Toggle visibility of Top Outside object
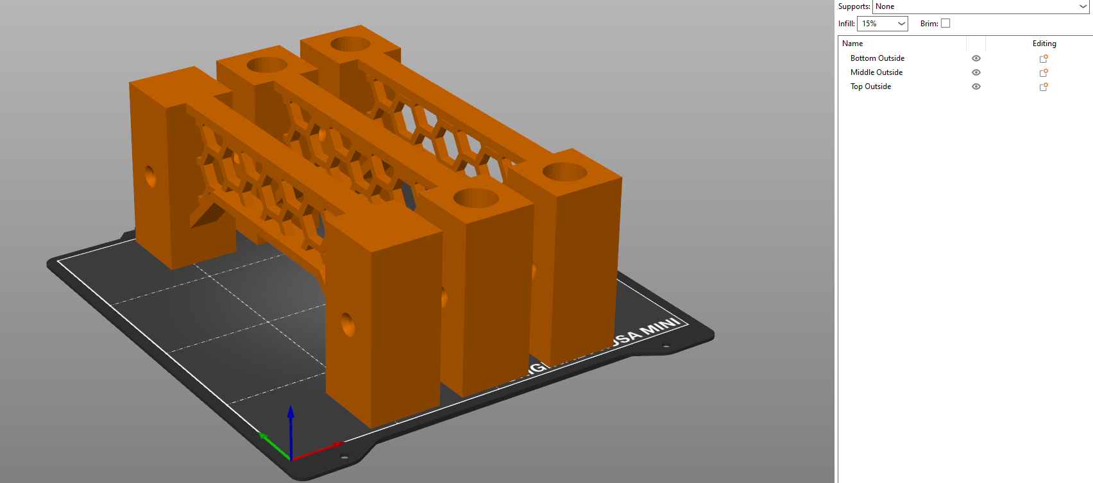Screen dimensions: 1093x483 pyautogui.click(x=976, y=86)
